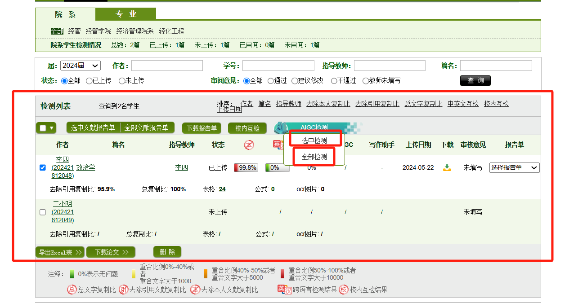Click the 校内互检结果 legend icon

pyautogui.click(x=344, y=290)
